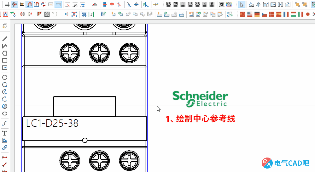Click the red-crossed blue line icon
This screenshot has width=315, height=172.
click(119, 4)
